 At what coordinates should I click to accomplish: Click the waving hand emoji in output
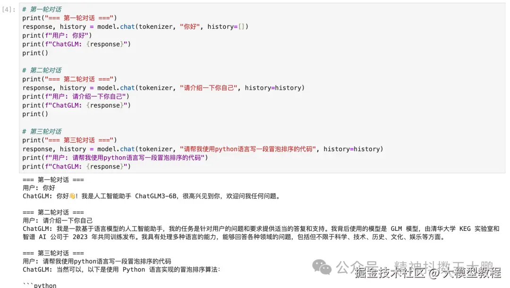[x=72, y=196]
